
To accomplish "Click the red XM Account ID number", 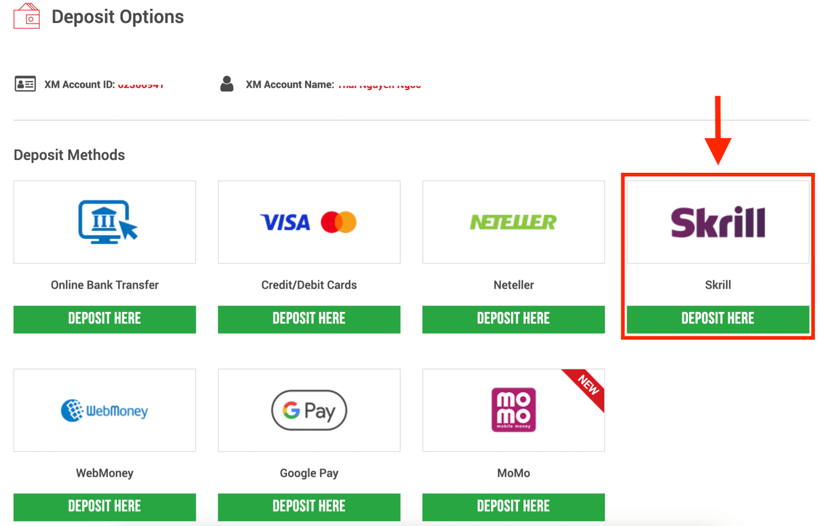I will [141, 84].
